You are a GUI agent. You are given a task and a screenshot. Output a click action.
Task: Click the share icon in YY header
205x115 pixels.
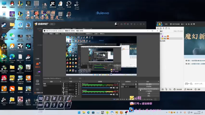click(191, 24)
